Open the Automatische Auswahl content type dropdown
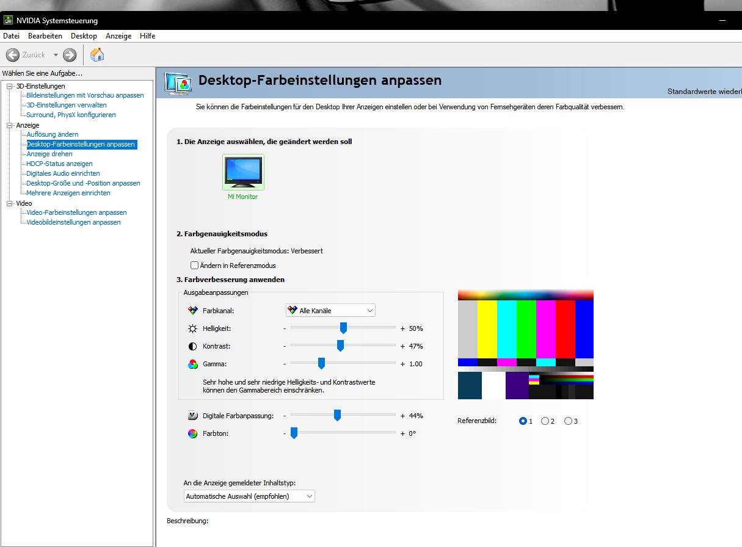742x547 pixels. [x=249, y=496]
